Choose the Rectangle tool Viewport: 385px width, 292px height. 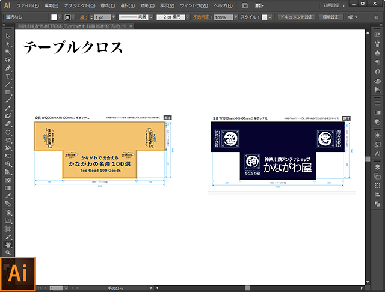pyautogui.click(x=8, y=92)
